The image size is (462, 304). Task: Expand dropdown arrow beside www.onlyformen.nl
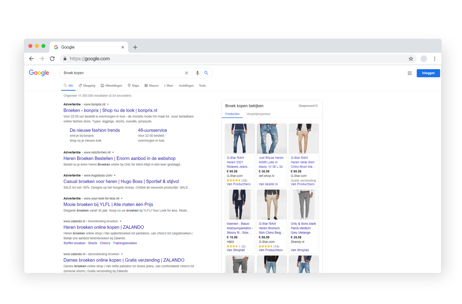click(x=113, y=152)
